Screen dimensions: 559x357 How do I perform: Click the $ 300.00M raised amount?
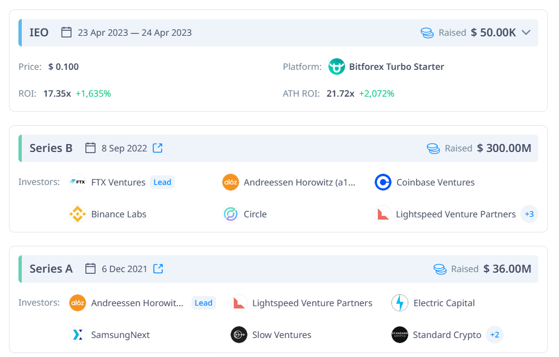(504, 148)
